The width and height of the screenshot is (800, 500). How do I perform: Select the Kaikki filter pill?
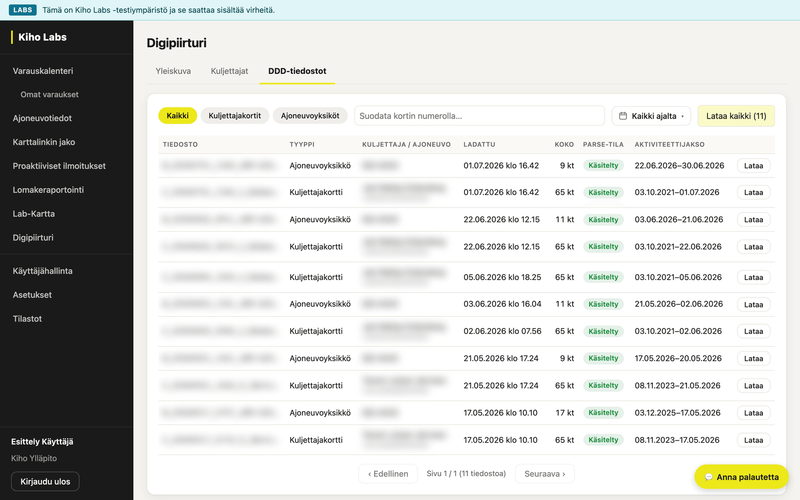[x=177, y=115]
